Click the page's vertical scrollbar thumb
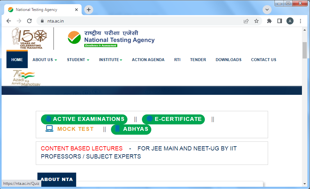 305,50
